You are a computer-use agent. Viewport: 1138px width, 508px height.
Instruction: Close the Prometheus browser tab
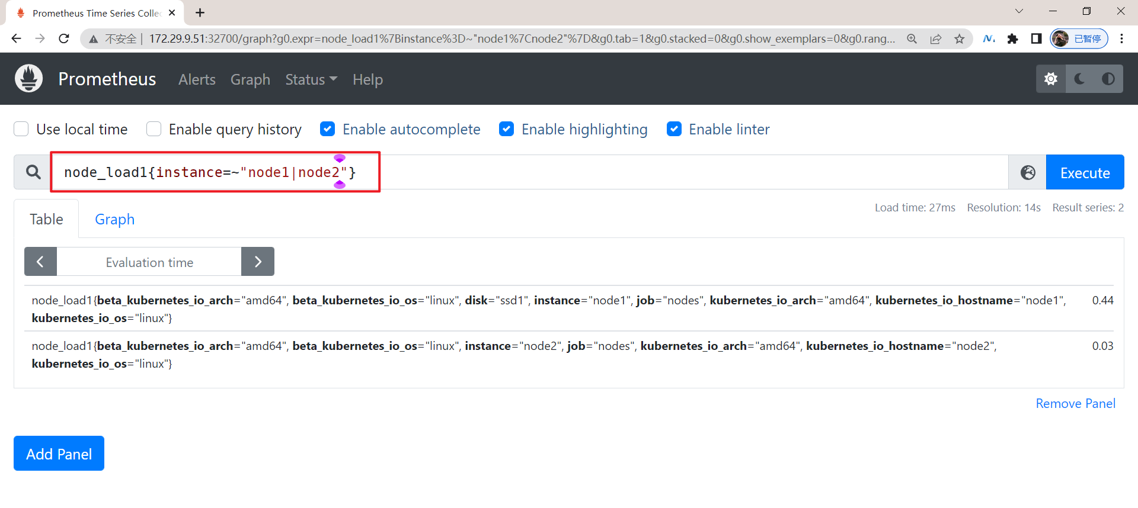[172, 12]
